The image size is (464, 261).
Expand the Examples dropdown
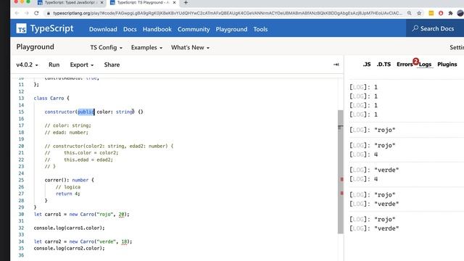(x=146, y=48)
